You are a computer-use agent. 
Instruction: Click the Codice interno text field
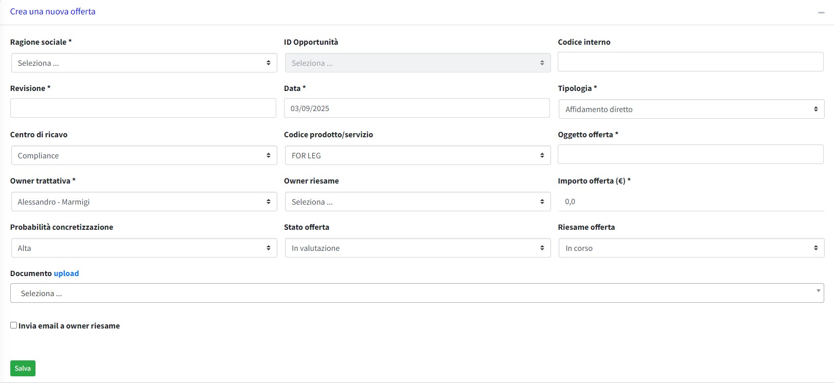pos(690,62)
